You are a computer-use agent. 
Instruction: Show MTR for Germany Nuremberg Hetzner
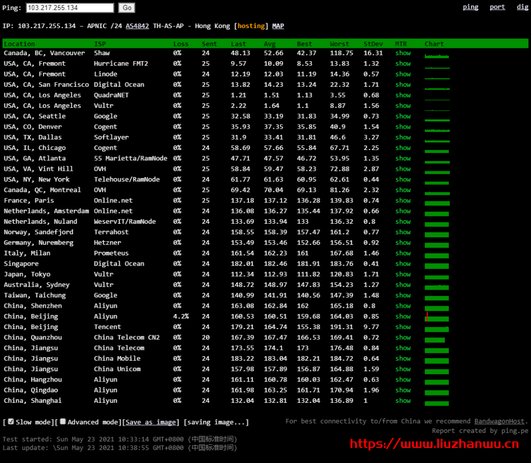[x=402, y=242]
